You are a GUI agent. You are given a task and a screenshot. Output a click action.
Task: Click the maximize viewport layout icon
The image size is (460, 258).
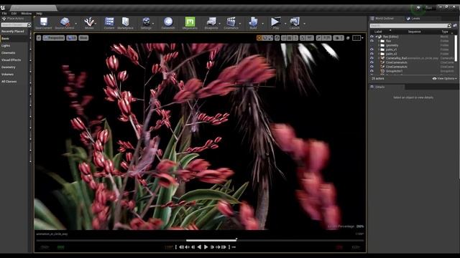click(356, 38)
